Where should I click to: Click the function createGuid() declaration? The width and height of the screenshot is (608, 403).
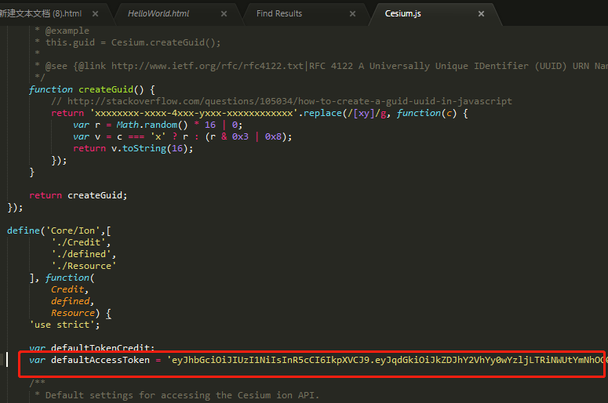[x=92, y=89]
